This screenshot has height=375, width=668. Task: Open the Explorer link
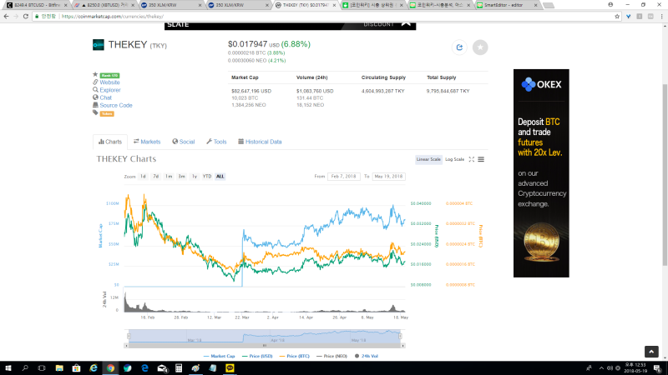[x=110, y=90]
